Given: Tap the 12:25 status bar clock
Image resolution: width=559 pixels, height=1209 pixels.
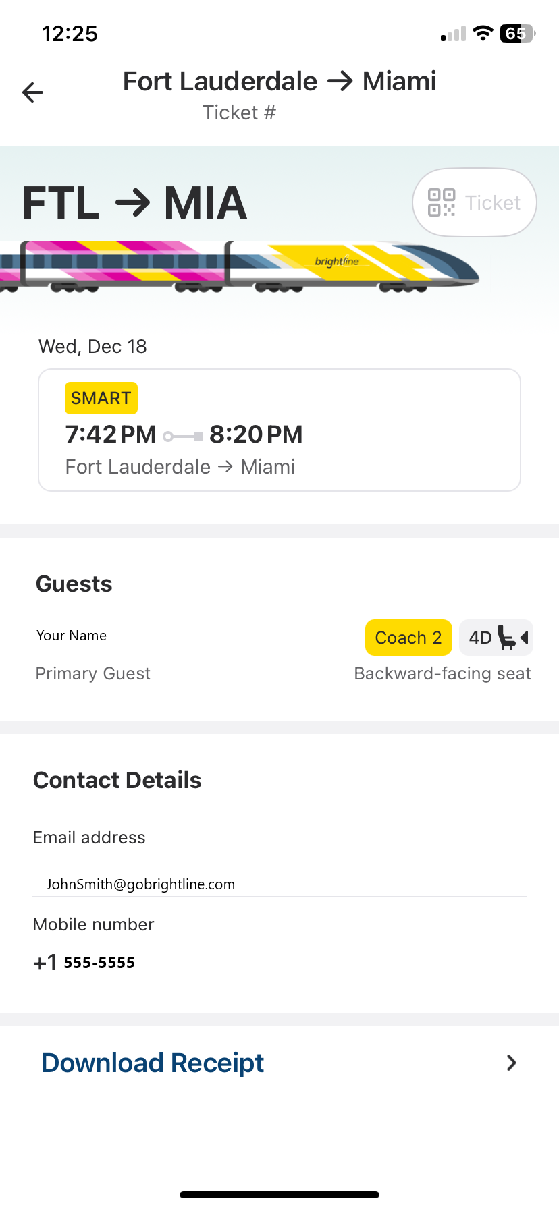Looking at the screenshot, I should tap(70, 34).
